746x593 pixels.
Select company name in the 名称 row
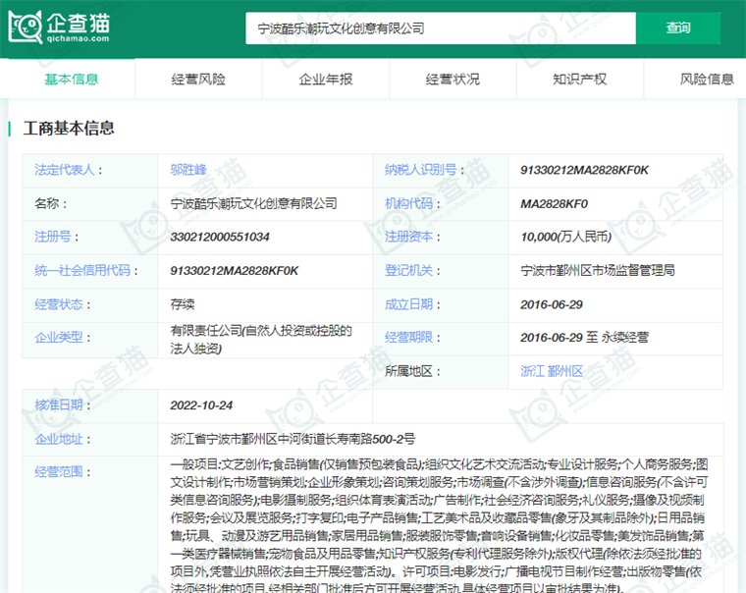253,203
